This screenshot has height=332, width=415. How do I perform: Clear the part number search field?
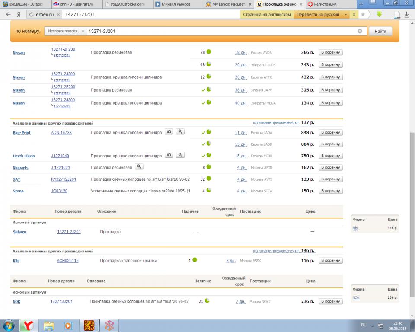click(360, 31)
